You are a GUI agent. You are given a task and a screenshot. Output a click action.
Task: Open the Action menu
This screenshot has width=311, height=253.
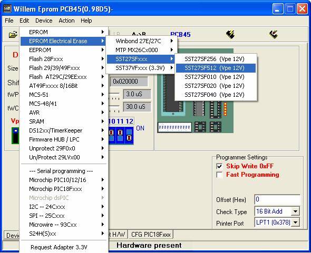66,21
